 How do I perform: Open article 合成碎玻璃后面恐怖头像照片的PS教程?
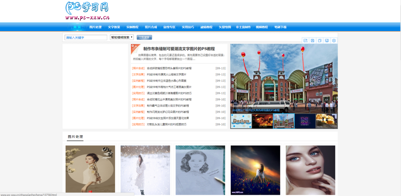click(169, 68)
